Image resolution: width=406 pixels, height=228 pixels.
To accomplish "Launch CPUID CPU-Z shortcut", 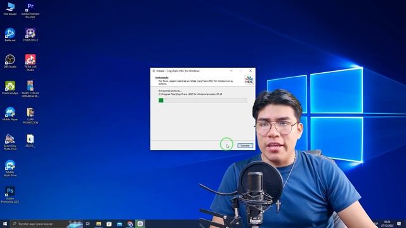I will click(x=30, y=35).
